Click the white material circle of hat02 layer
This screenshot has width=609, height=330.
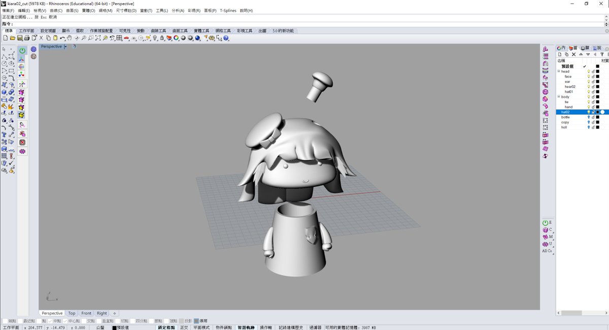602,112
